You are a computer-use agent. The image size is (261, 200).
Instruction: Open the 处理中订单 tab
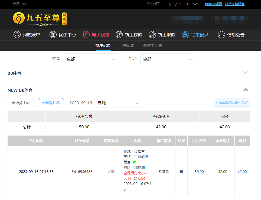tap(152, 45)
